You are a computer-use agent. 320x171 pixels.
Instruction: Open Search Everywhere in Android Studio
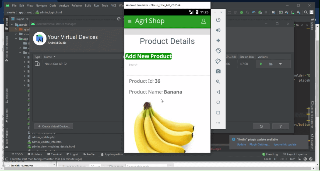(305, 12)
